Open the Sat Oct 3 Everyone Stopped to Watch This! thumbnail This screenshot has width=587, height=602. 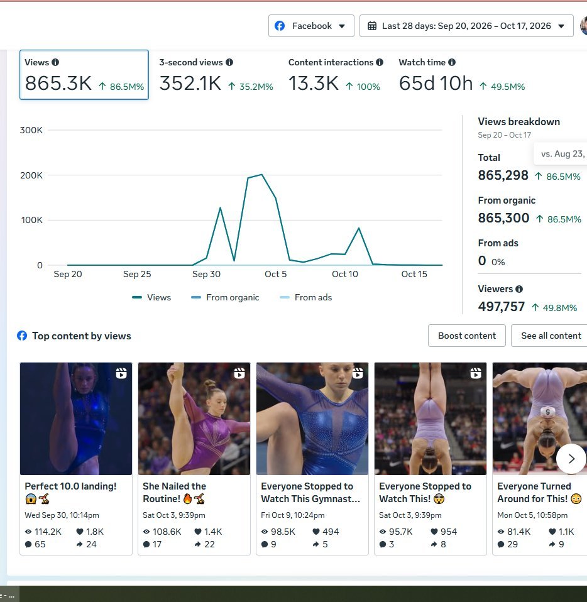[431, 419]
